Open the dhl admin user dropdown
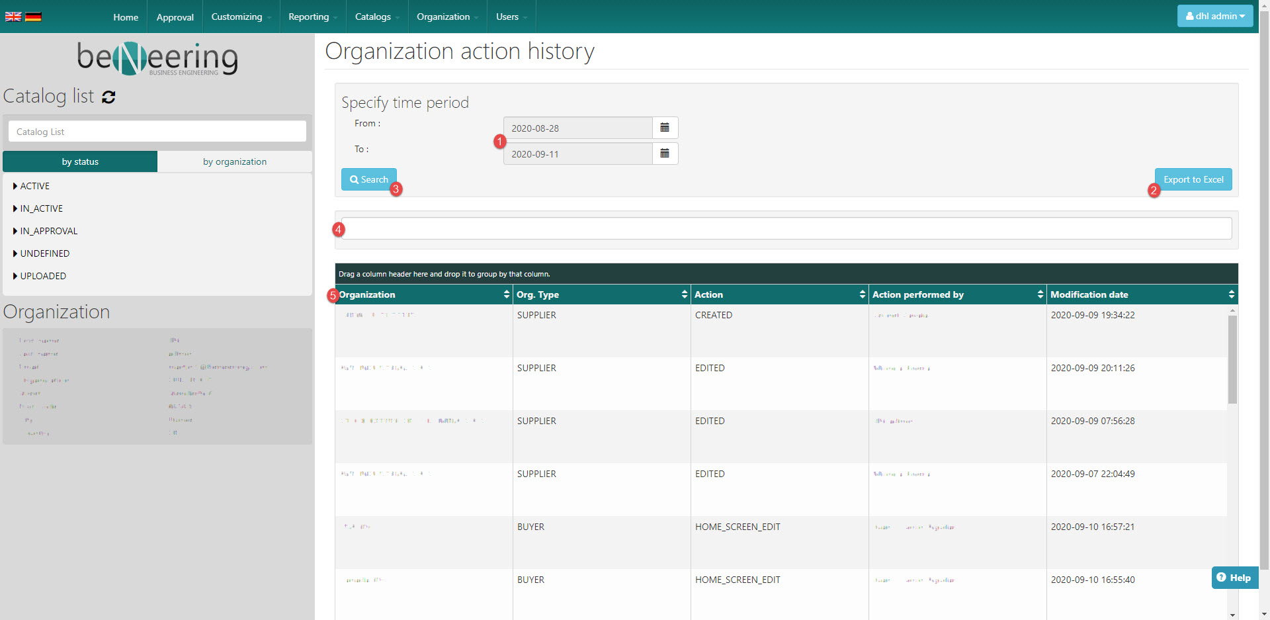The width and height of the screenshot is (1270, 620). tap(1214, 16)
